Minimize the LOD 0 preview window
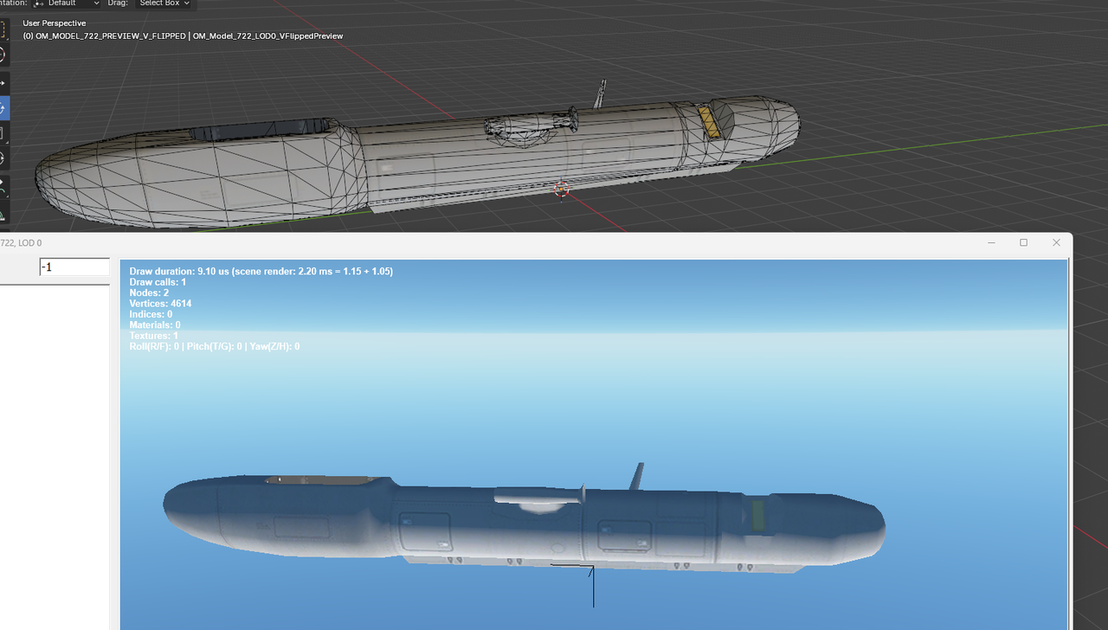The image size is (1108, 630). (x=991, y=243)
